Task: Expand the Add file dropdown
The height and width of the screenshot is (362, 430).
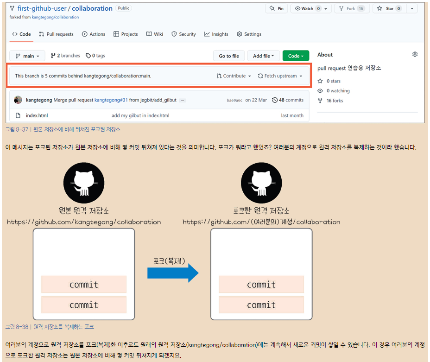Action: (263, 56)
